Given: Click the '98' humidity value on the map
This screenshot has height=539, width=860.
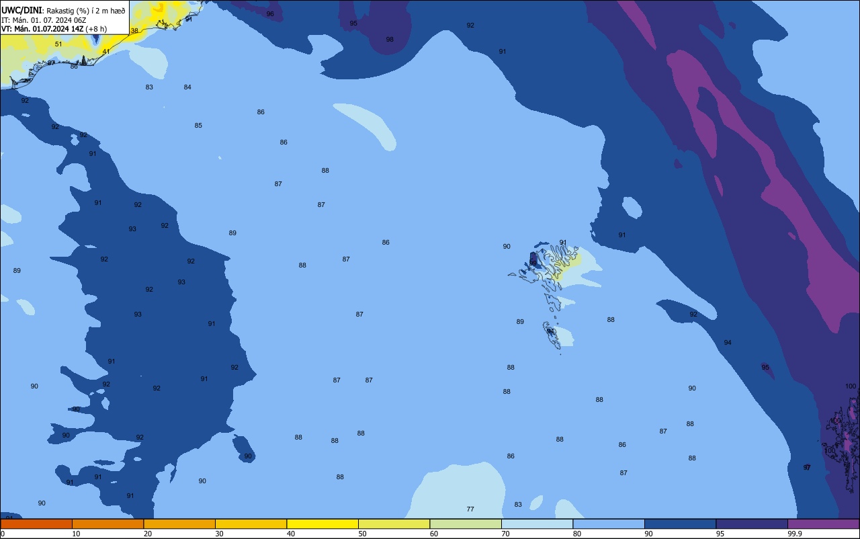Looking at the screenshot, I should (390, 40).
